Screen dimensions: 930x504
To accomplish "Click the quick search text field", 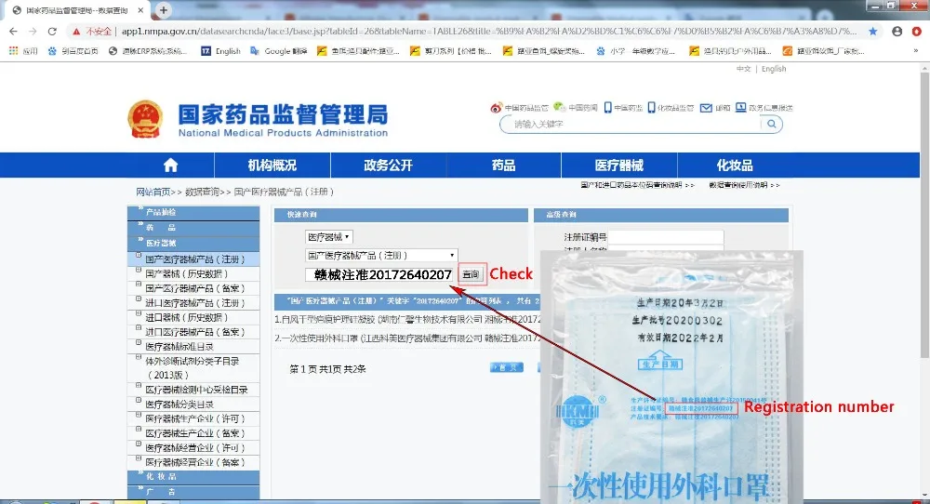I will click(x=380, y=274).
